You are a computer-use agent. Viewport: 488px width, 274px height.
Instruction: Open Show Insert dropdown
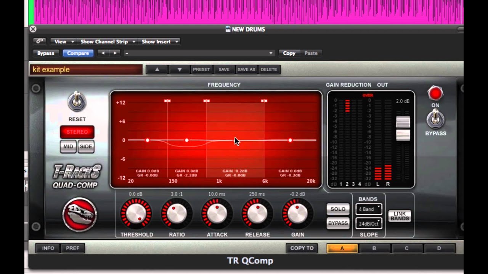click(x=159, y=41)
